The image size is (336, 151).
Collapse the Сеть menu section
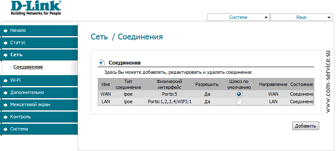coord(39,55)
